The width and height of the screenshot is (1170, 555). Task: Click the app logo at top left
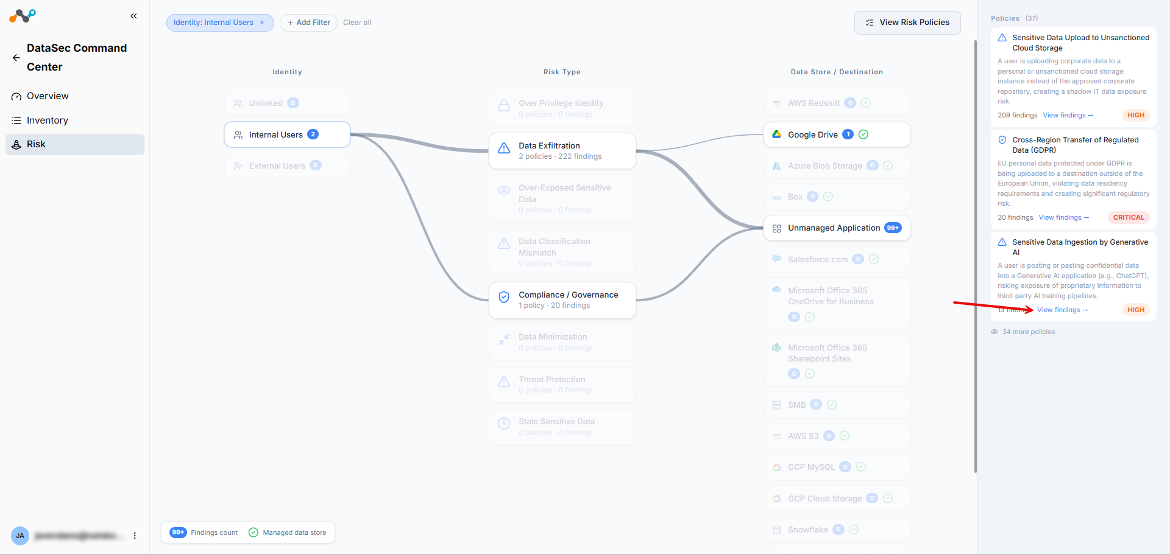click(23, 16)
